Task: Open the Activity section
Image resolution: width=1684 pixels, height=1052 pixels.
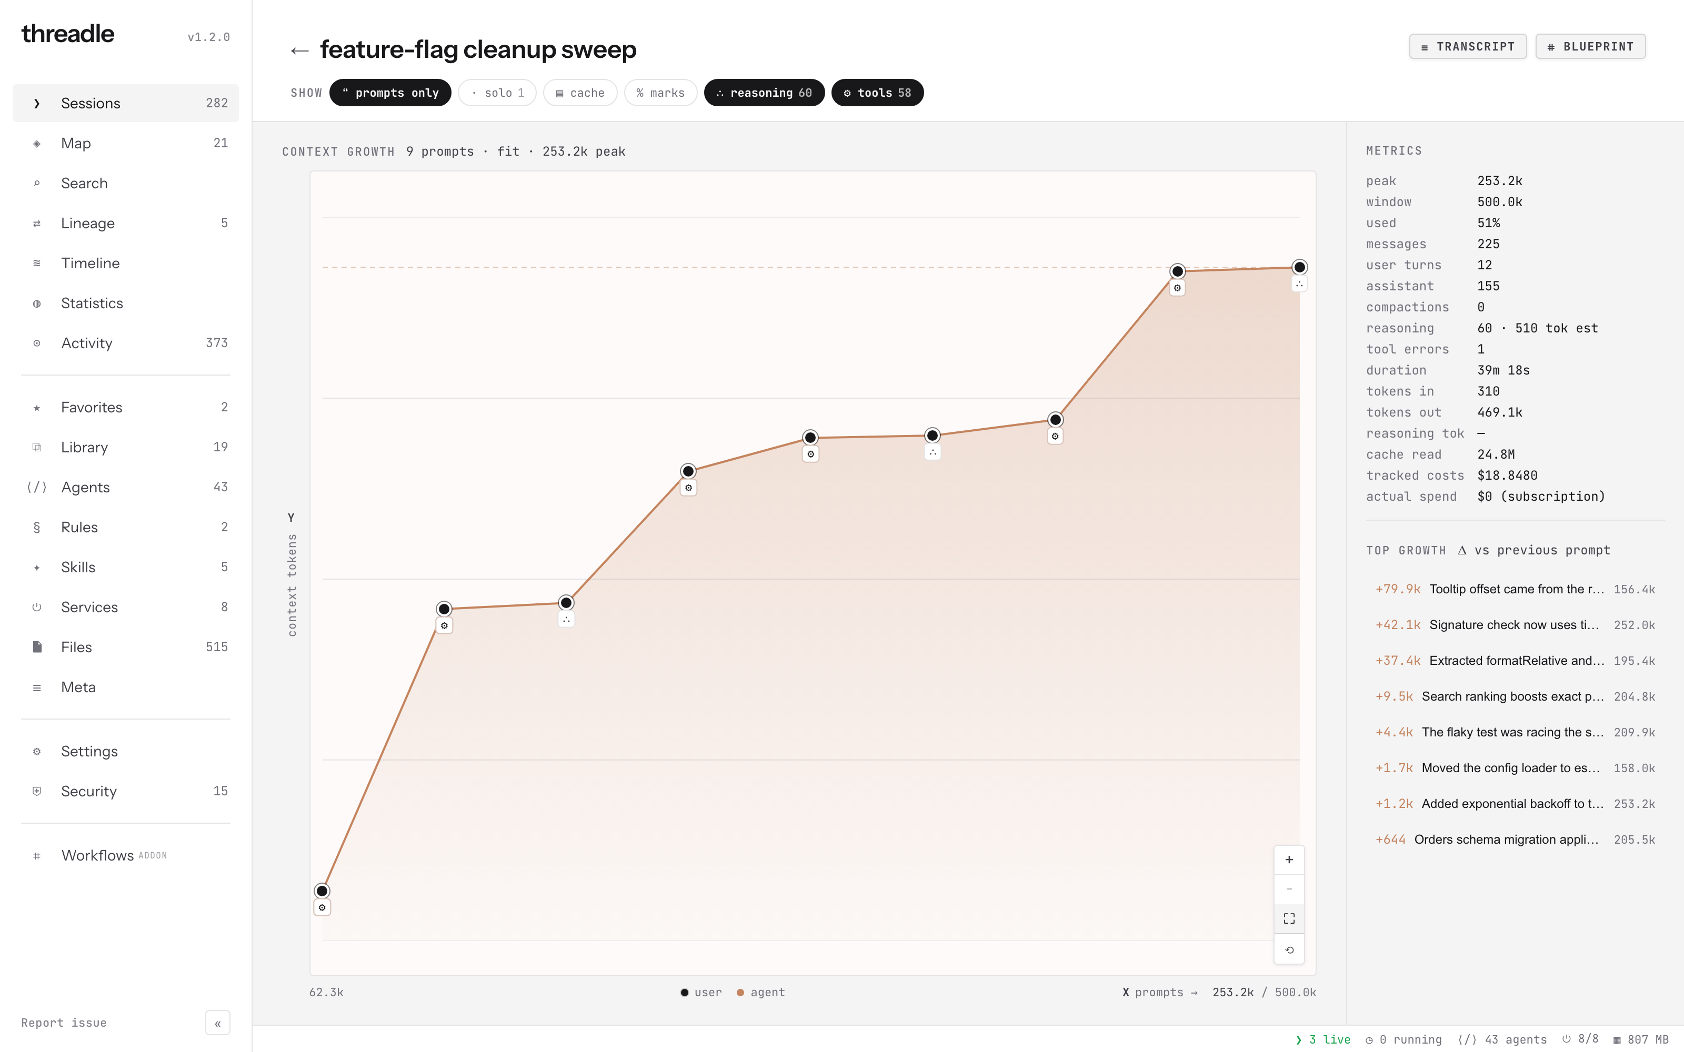Action: pos(125,343)
